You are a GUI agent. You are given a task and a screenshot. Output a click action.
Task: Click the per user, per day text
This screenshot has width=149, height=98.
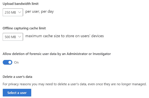[39, 11]
